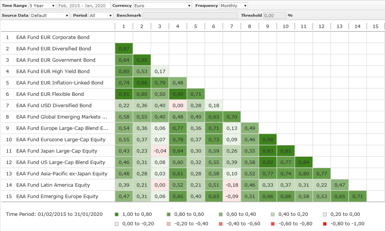Select column header 15

click(x=375, y=26)
